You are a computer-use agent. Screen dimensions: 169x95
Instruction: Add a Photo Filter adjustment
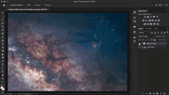153,21
